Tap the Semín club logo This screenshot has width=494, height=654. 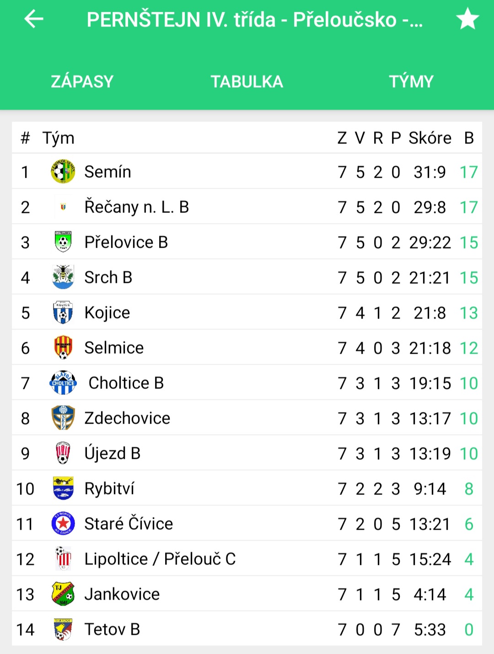[x=63, y=172]
